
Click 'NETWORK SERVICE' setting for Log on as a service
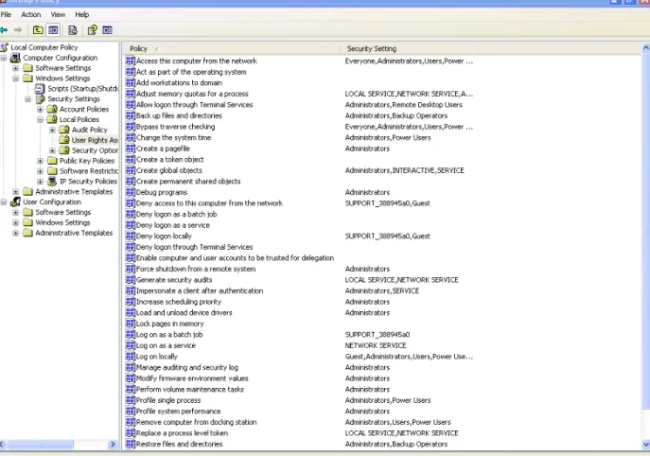pyautogui.click(x=376, y=345)
